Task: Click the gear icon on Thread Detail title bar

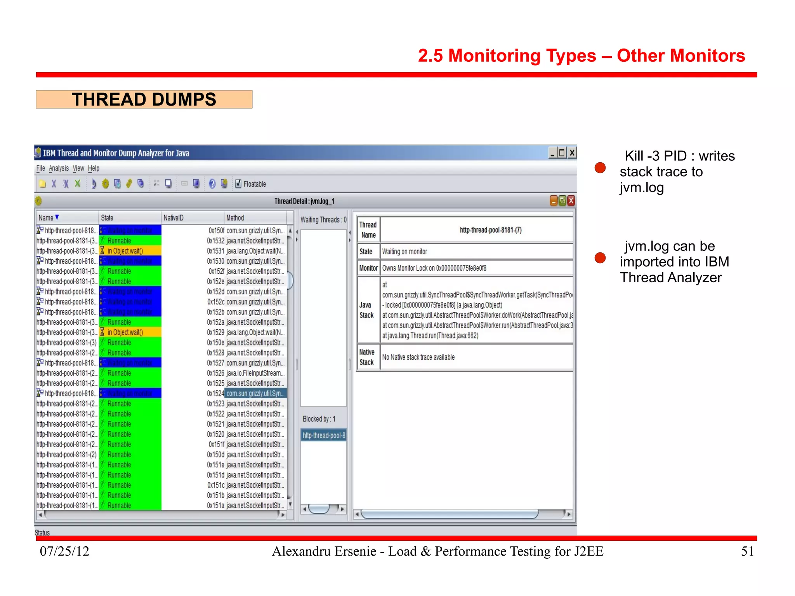Action: (x=38, y=201)
